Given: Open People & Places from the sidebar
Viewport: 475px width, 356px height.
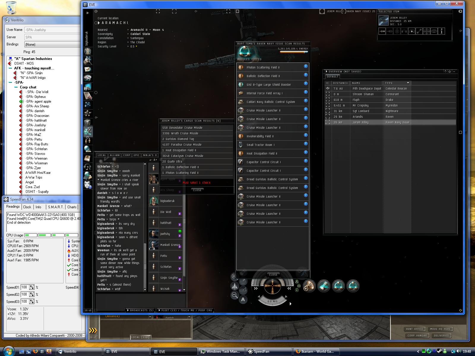Looking at the screenshot, I should pos(88,60).
